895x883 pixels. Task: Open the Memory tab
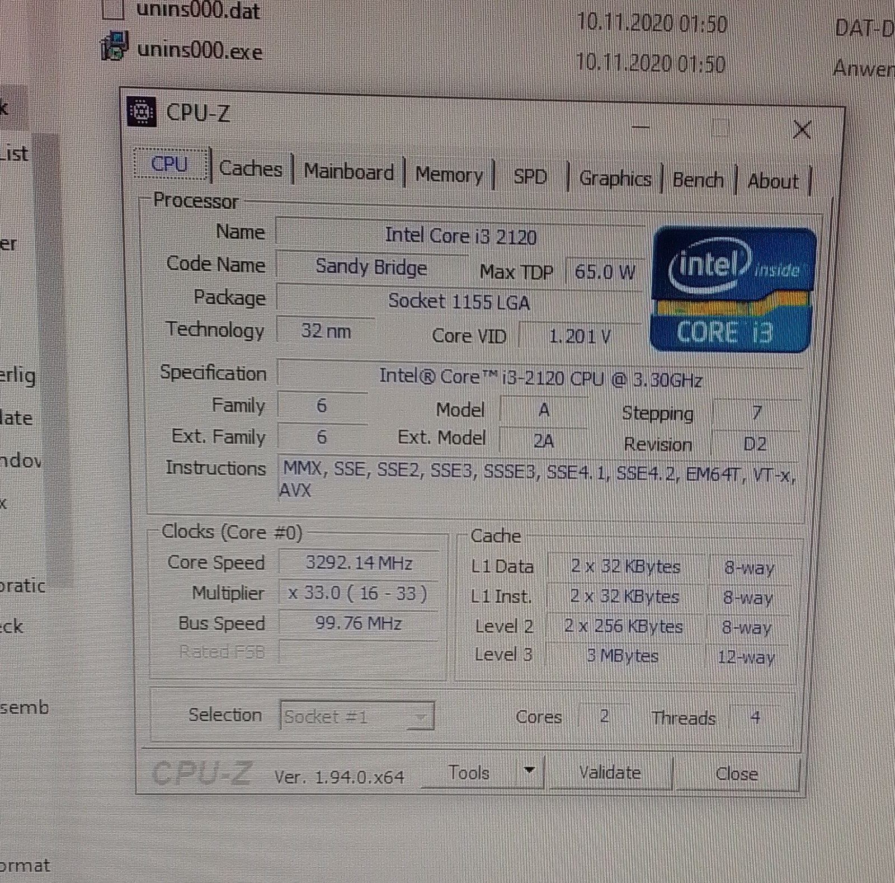(449, 175)
